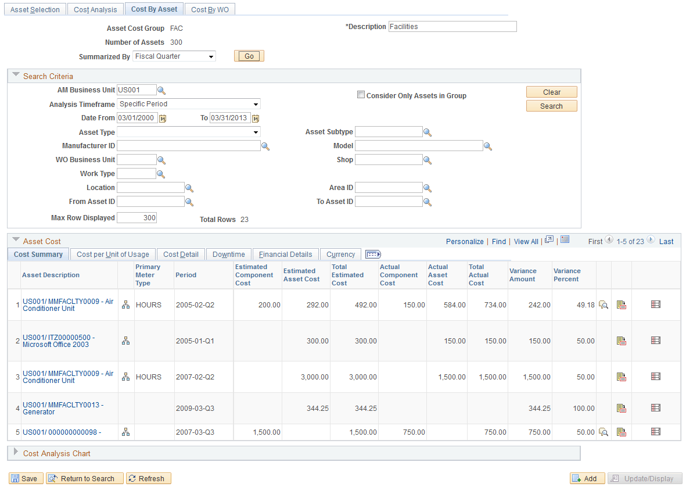Open the detail grid icon on row 3
This screenshot has width=686, height=487.
(656, 377)
